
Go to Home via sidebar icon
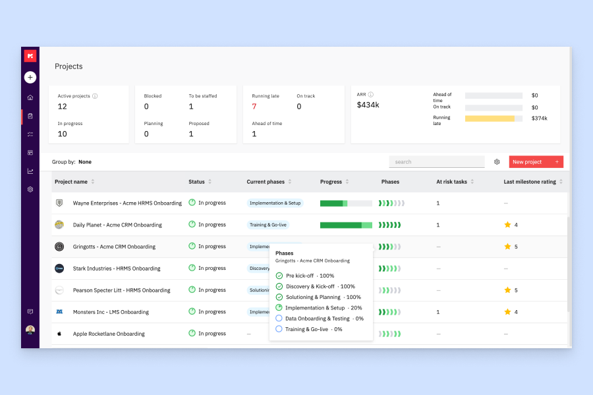pos(30,97)
